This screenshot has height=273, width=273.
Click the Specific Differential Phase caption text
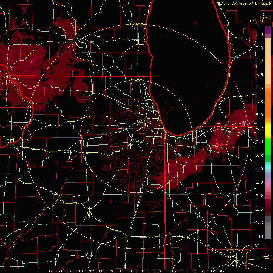(136, 271)
